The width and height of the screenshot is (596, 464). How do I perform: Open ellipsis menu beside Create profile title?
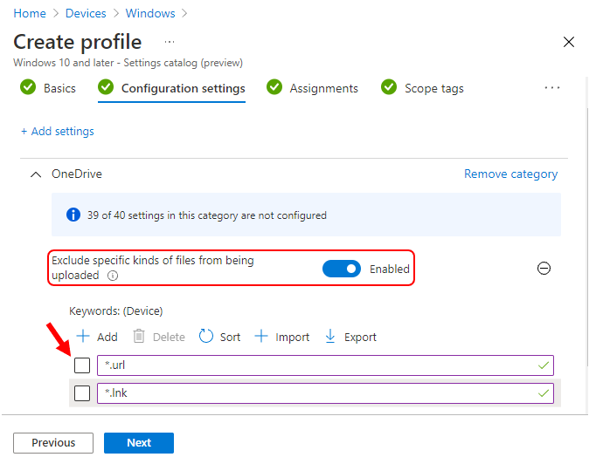pos(170,42)
